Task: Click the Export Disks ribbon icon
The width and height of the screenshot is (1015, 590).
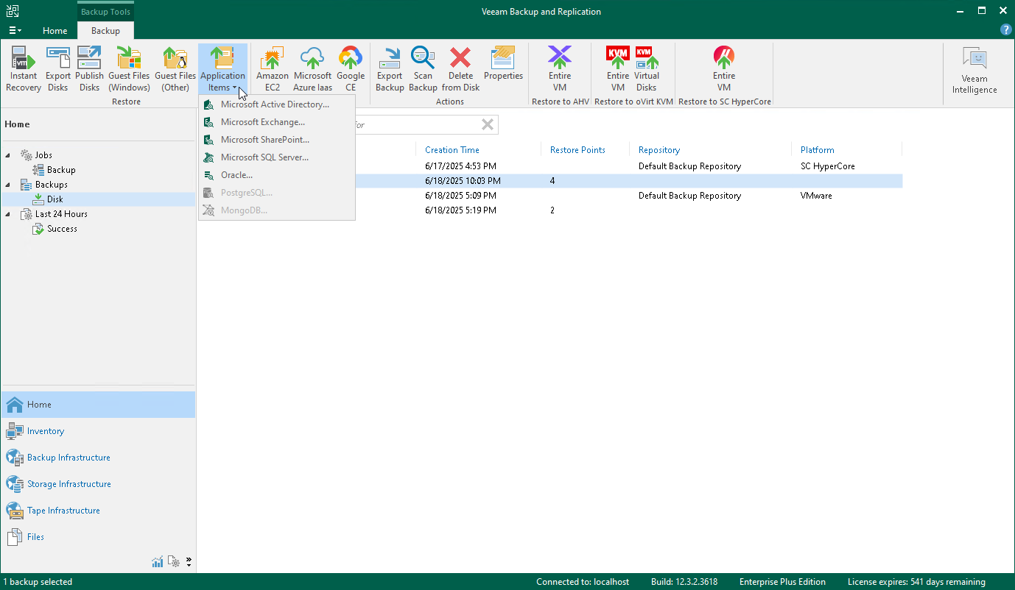Action: click(58, 69)
